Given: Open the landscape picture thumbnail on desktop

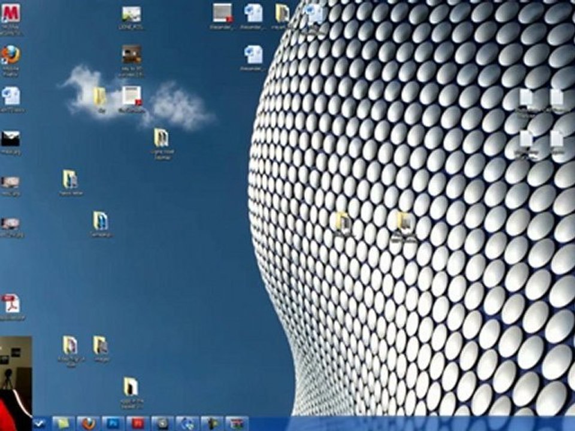Looking at the screenshot, I should coord(131,14).
